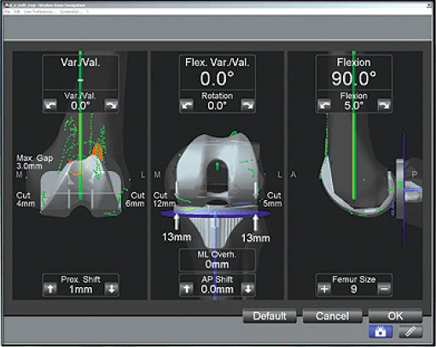Click Flexion right curved arrow button
This screenshot has height=347, width=436.
point(384,105)
